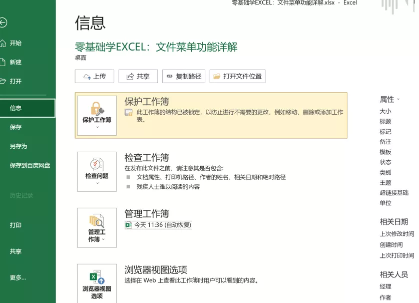Click the lock and key icon
Screen dimensions: 419x303
tap(97, 109)
